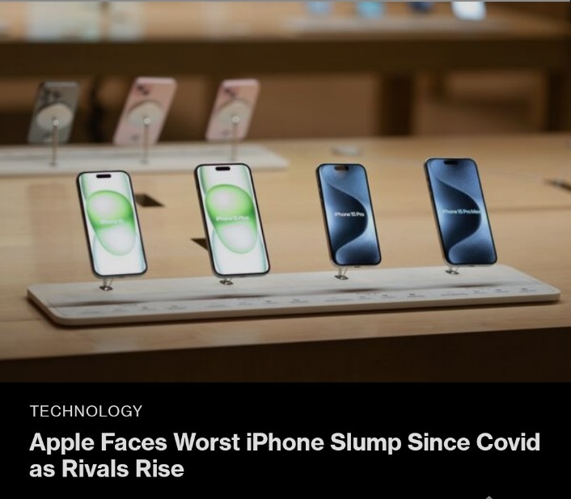Click the gray phone on back stand
Viewport: 571px width, 499px height.
click(54, 112)
